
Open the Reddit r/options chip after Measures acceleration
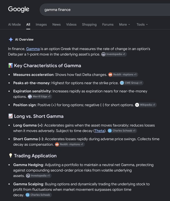tap(123, 74)
